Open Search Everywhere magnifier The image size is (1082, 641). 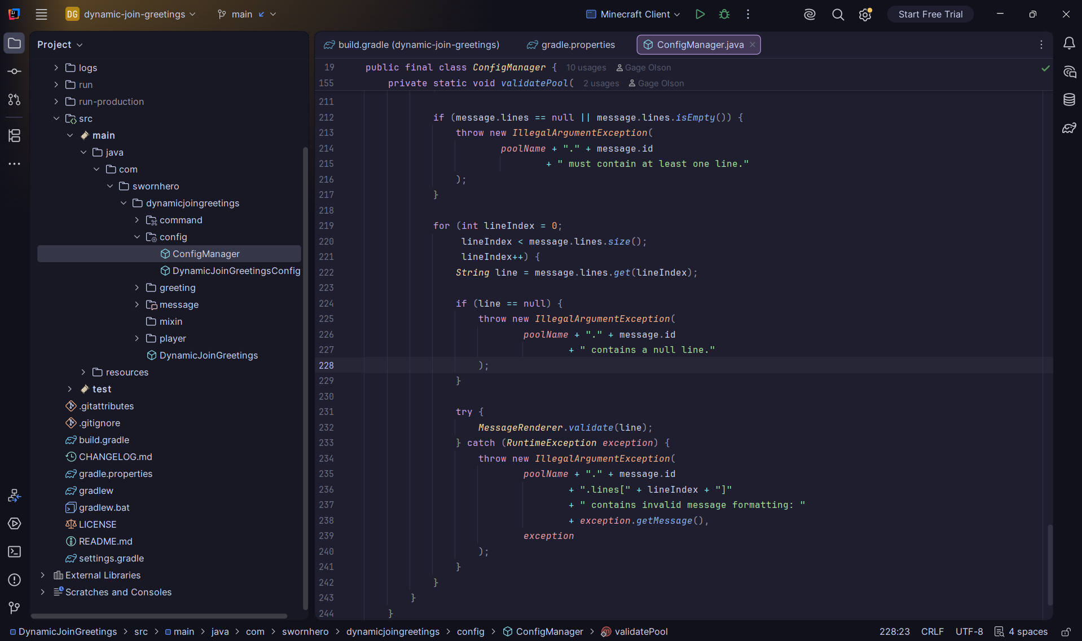838,15
